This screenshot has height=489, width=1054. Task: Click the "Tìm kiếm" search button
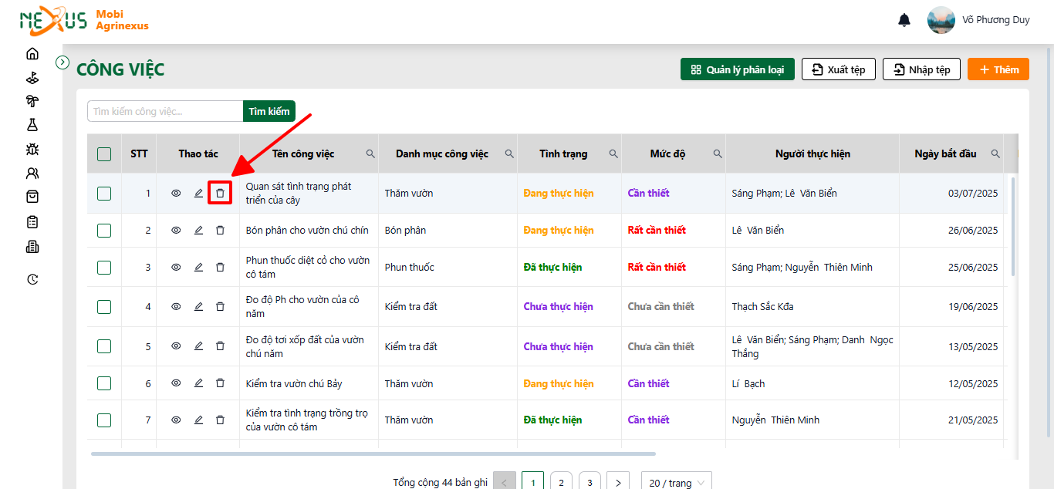(x=269, y=111)
